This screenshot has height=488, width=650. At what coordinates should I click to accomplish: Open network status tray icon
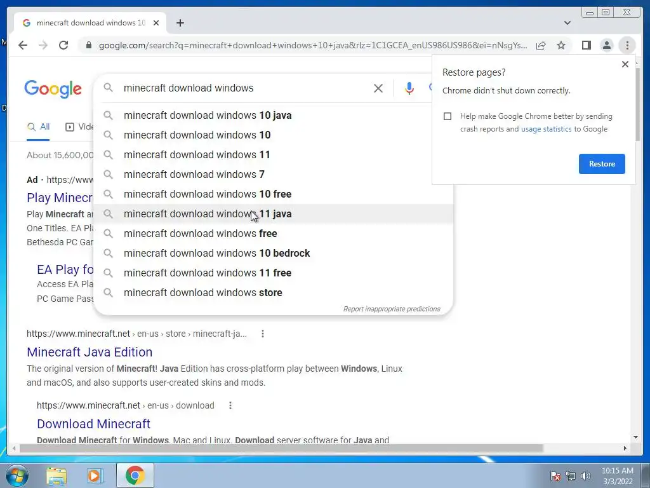point(571,476)
